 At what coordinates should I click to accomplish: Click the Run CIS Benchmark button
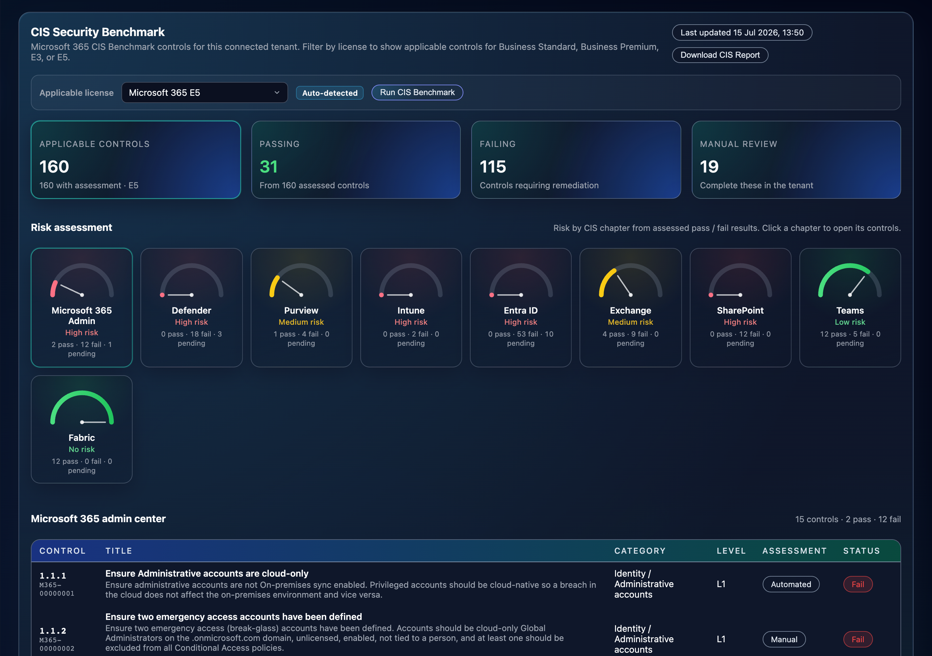point(417,92)
